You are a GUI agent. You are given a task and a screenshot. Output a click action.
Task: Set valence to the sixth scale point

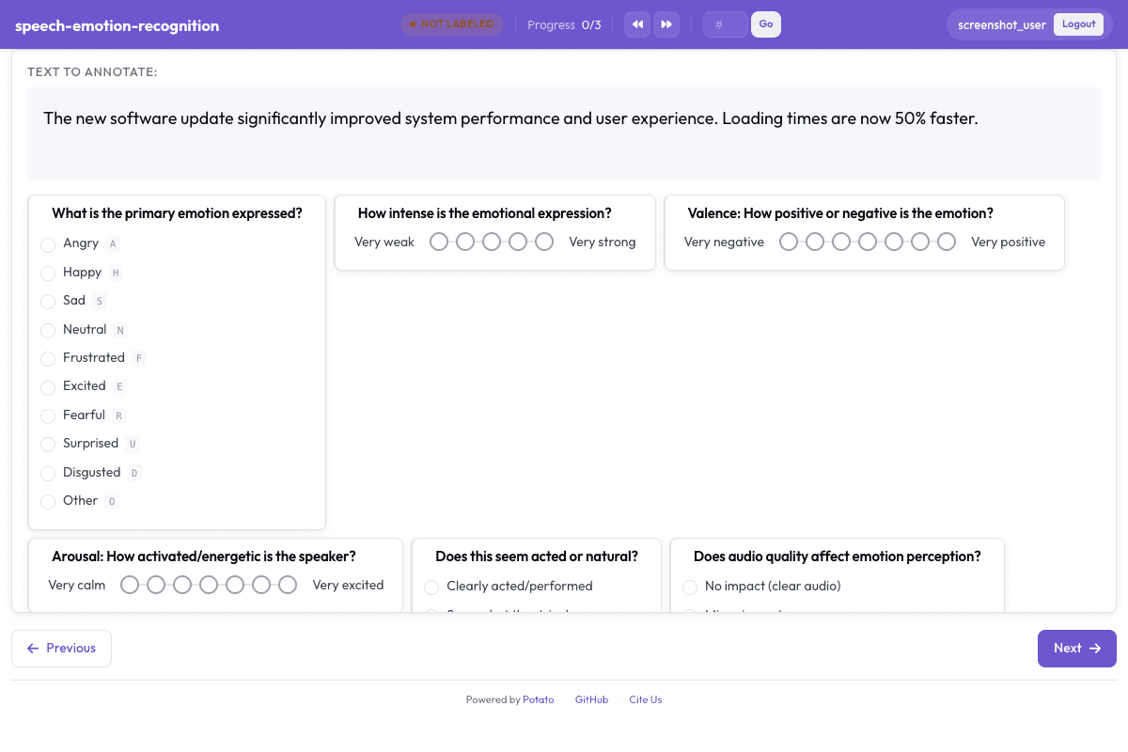[x=920, y=242]
